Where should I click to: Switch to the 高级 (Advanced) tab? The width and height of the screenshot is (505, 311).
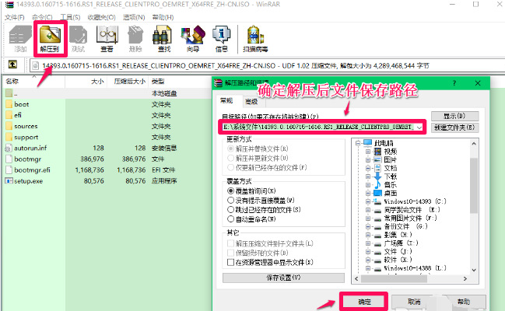tap(251, 101)
